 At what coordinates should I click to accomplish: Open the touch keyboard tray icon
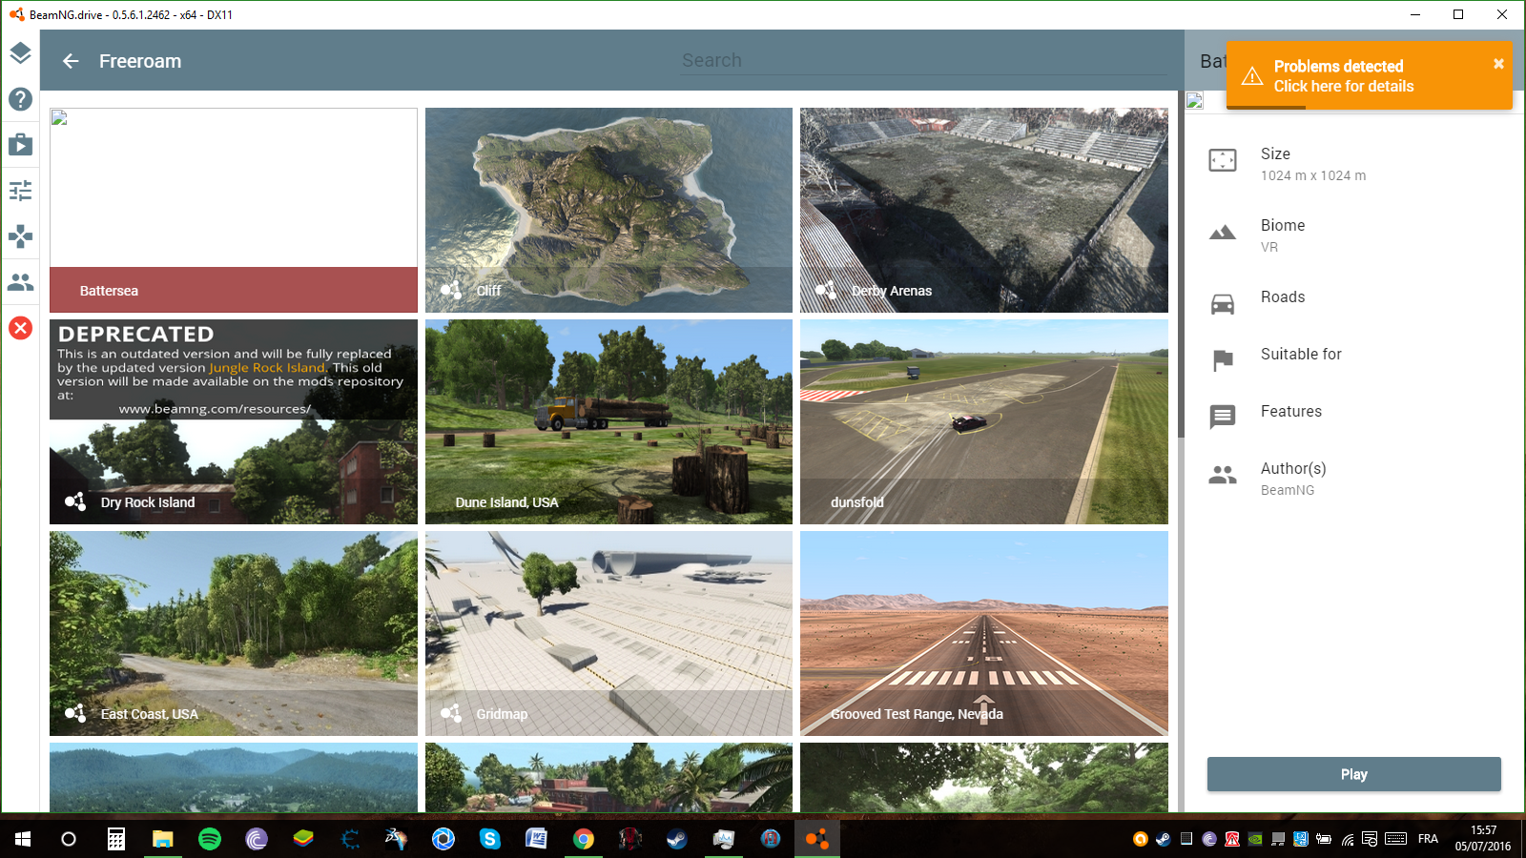(x=1395, y=839)
